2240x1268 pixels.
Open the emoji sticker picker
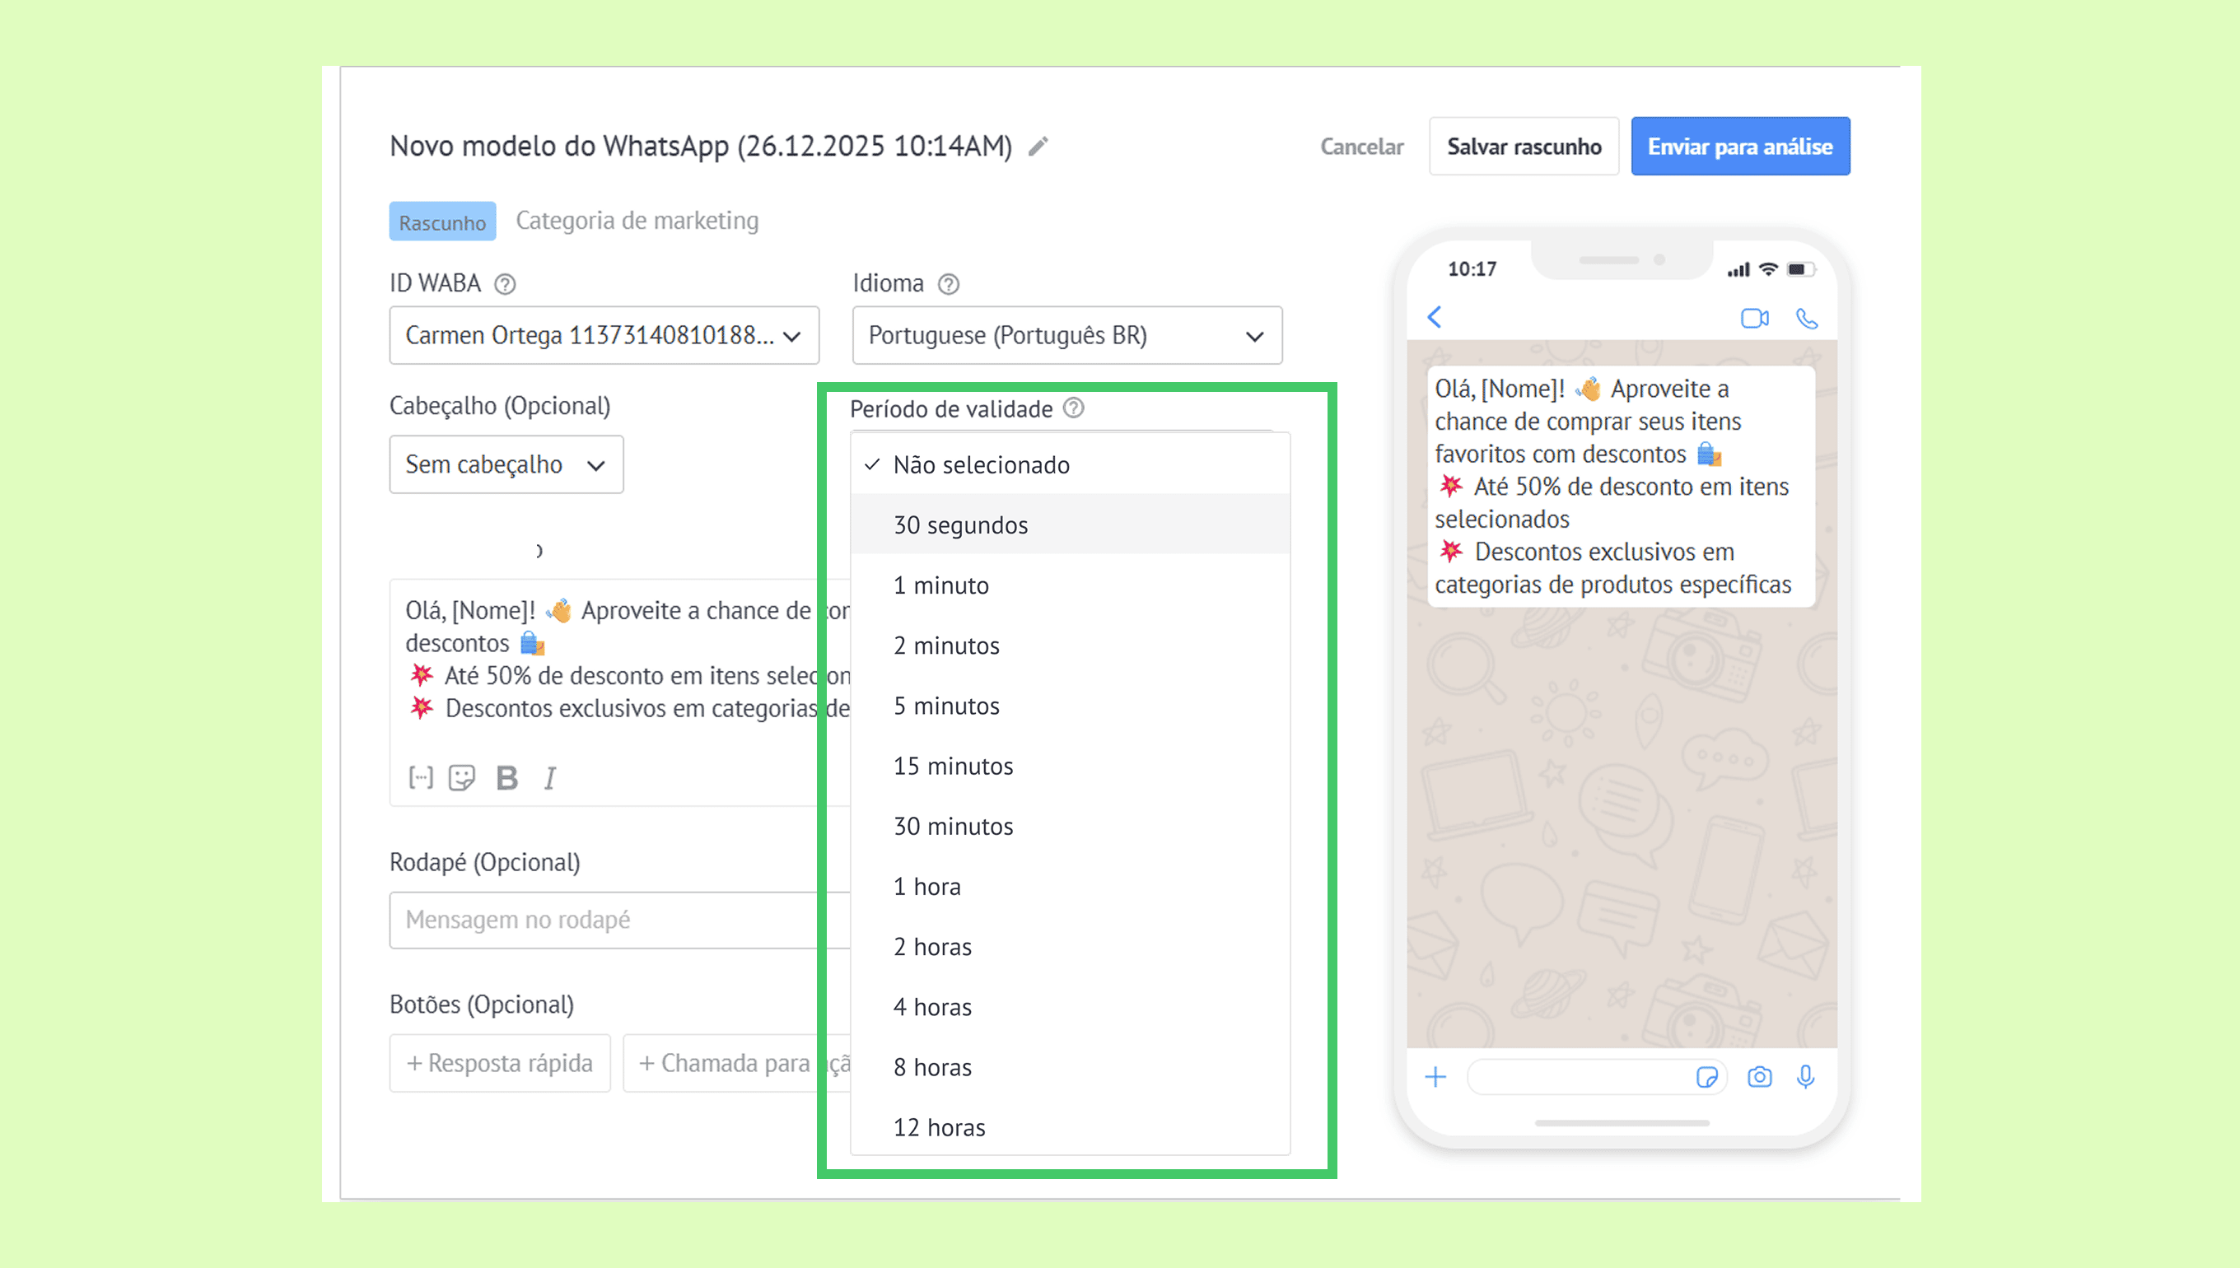(461, 776)
